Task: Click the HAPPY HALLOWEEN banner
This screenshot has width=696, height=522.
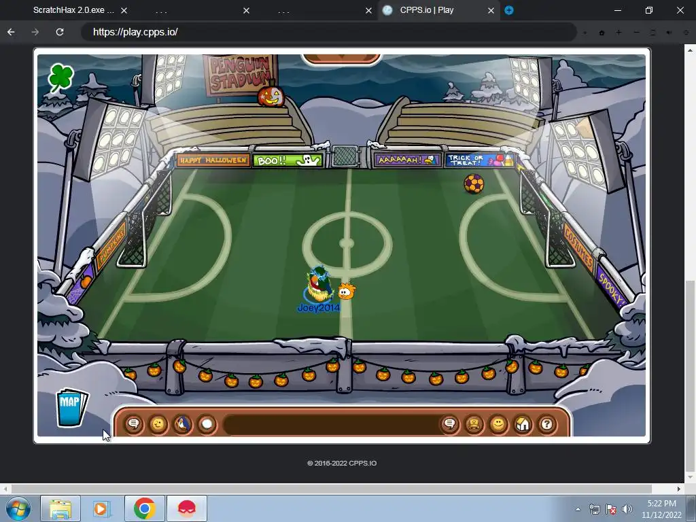Action: point(213,160)
